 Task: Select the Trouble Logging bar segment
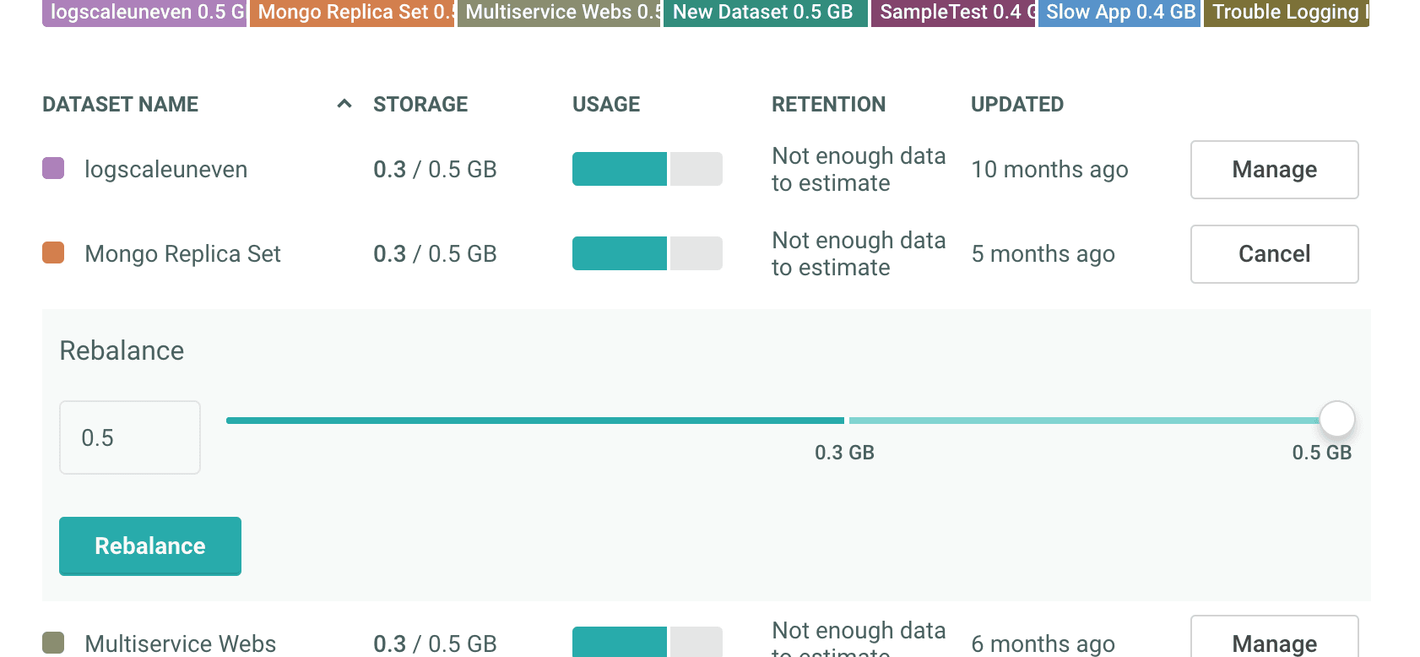(x=1286, y=13)
